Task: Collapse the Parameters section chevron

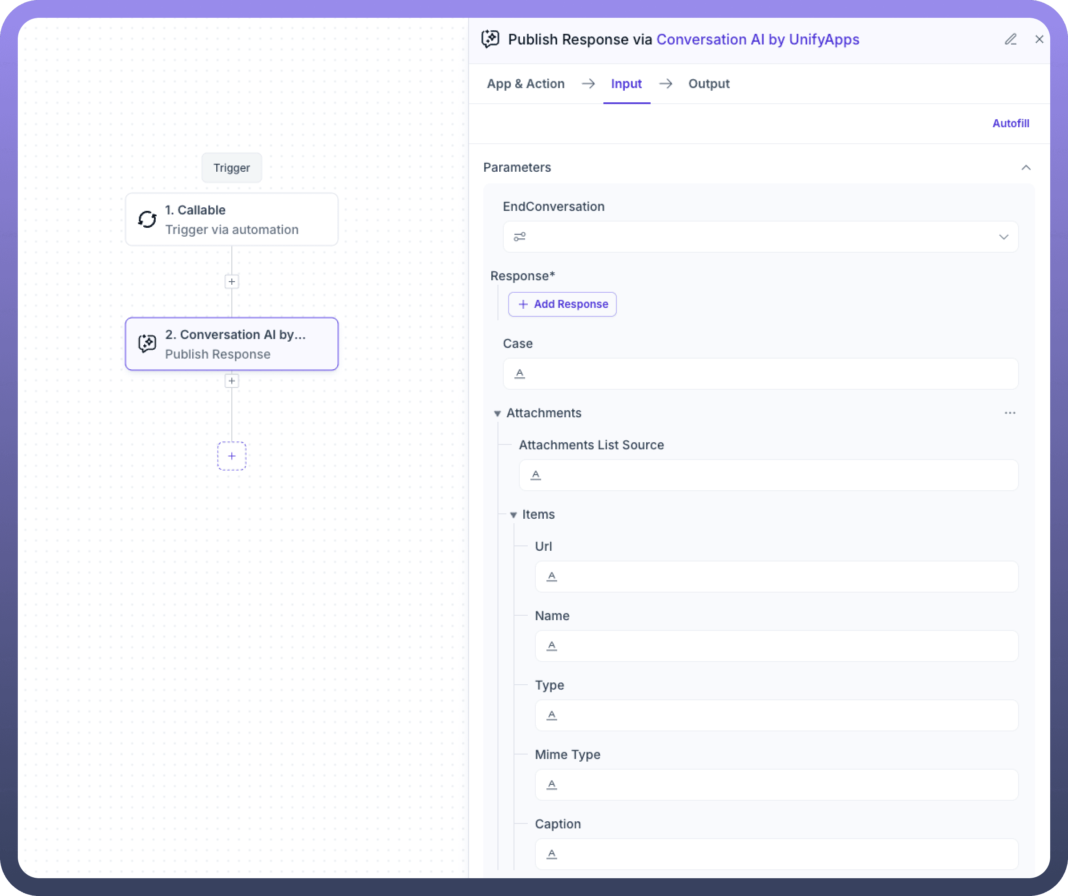Action: (x=1026, y=168)
